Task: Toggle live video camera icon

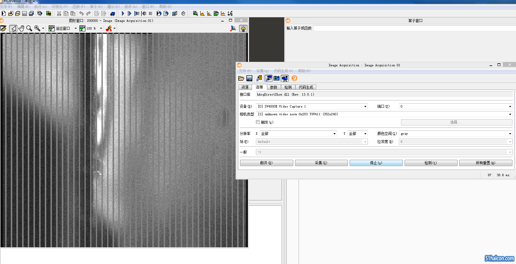Action: pos(285,78)
